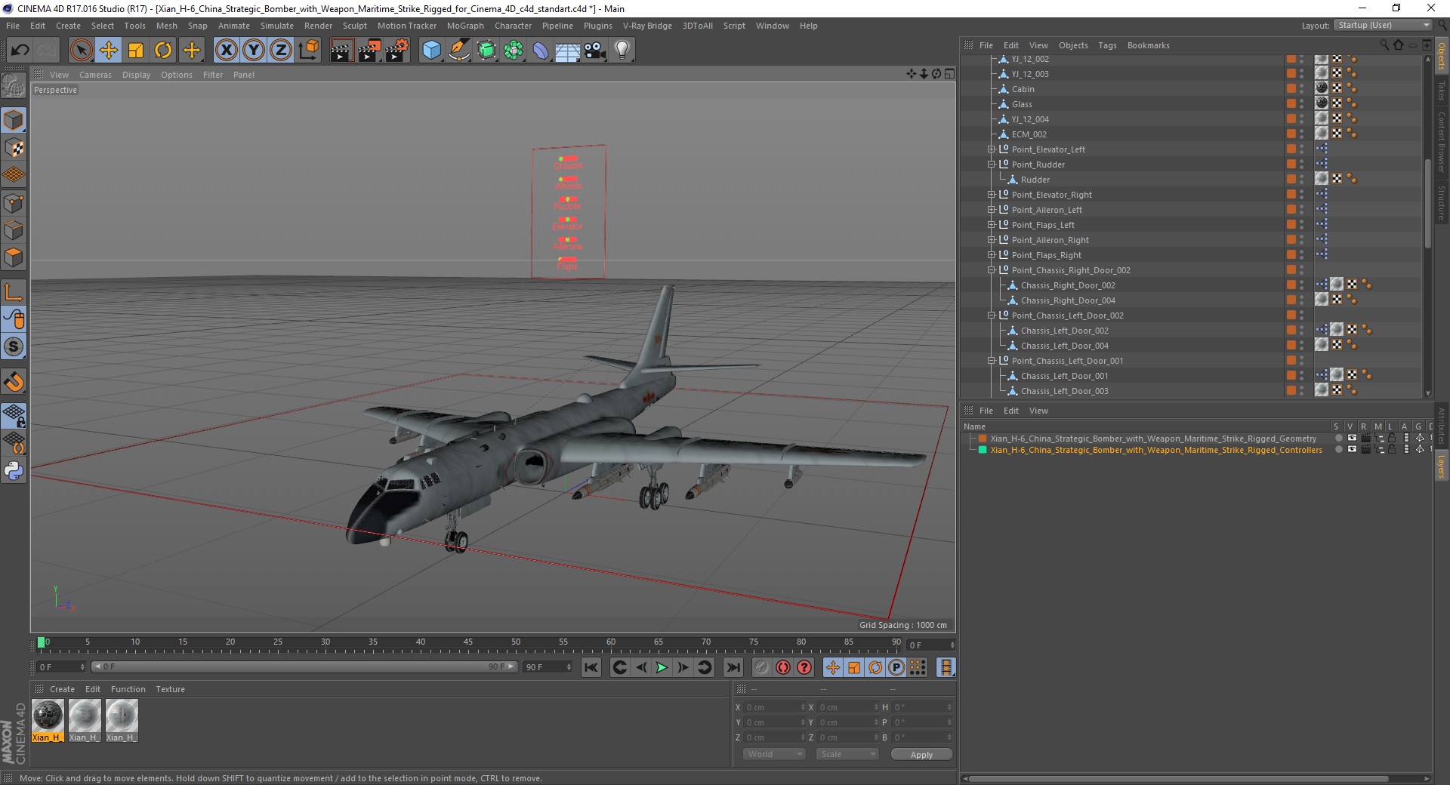
Task: Add a camera object
Action: tap(595, 51)
